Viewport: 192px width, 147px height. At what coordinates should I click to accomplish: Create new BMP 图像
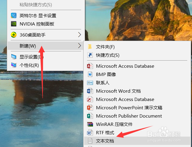tap(137, 75)
